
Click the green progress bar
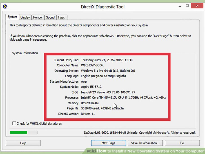[x=24, y=133]
